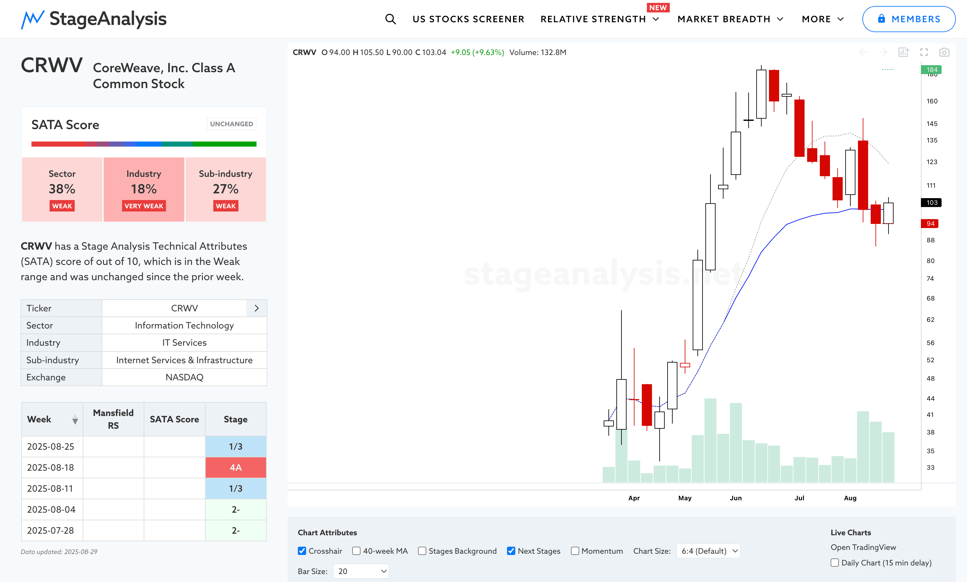The image size is (967, 582).
Task: Open the Chart Size dropdown
Action: [x=708, y=551]
